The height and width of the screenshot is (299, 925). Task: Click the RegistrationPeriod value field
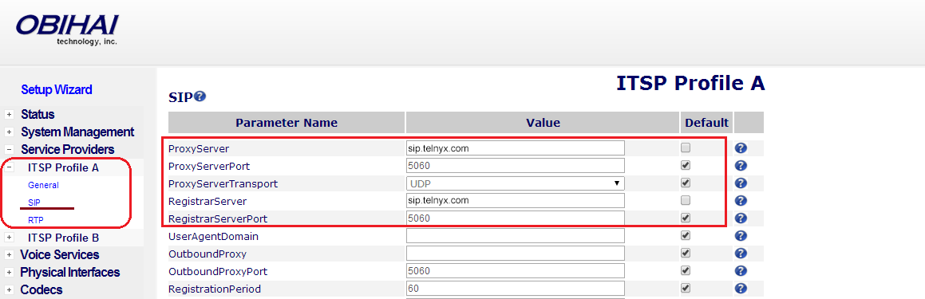click(x=515, y=289)
